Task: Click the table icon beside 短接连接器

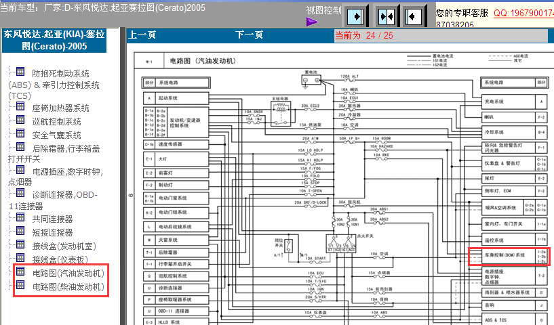Action: point(20,230)
